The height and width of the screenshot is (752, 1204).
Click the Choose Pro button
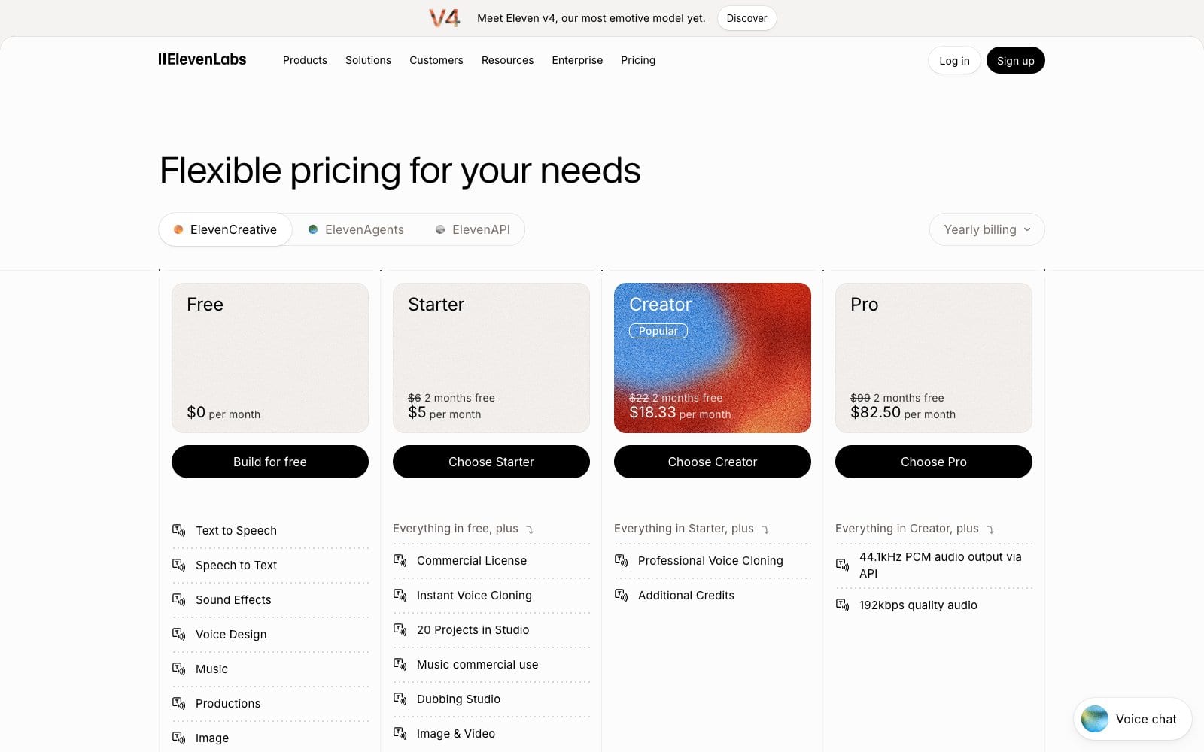click(934, 462)
